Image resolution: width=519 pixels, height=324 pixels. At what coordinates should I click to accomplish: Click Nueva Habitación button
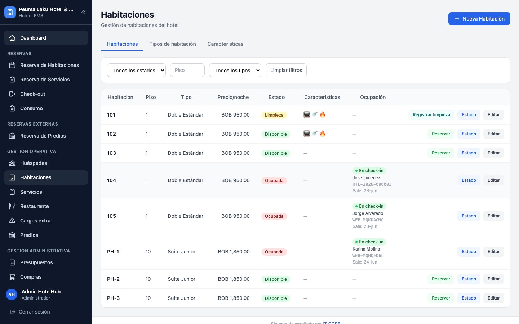tap(479, 19)
